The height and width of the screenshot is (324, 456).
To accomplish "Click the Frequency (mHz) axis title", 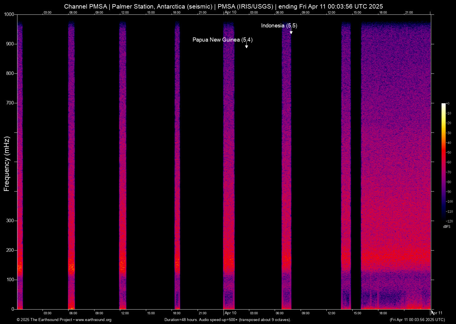I will [x=7, y=164].
